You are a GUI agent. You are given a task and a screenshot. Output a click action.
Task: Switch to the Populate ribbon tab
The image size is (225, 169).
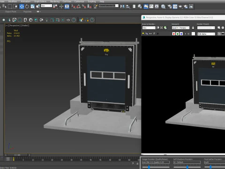click(27, 12)
